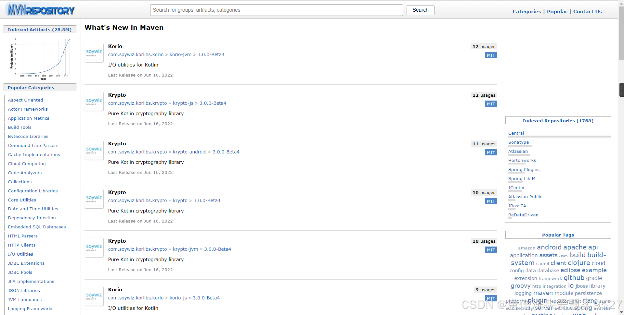Open I/O Utilities category

coord(20,254)
